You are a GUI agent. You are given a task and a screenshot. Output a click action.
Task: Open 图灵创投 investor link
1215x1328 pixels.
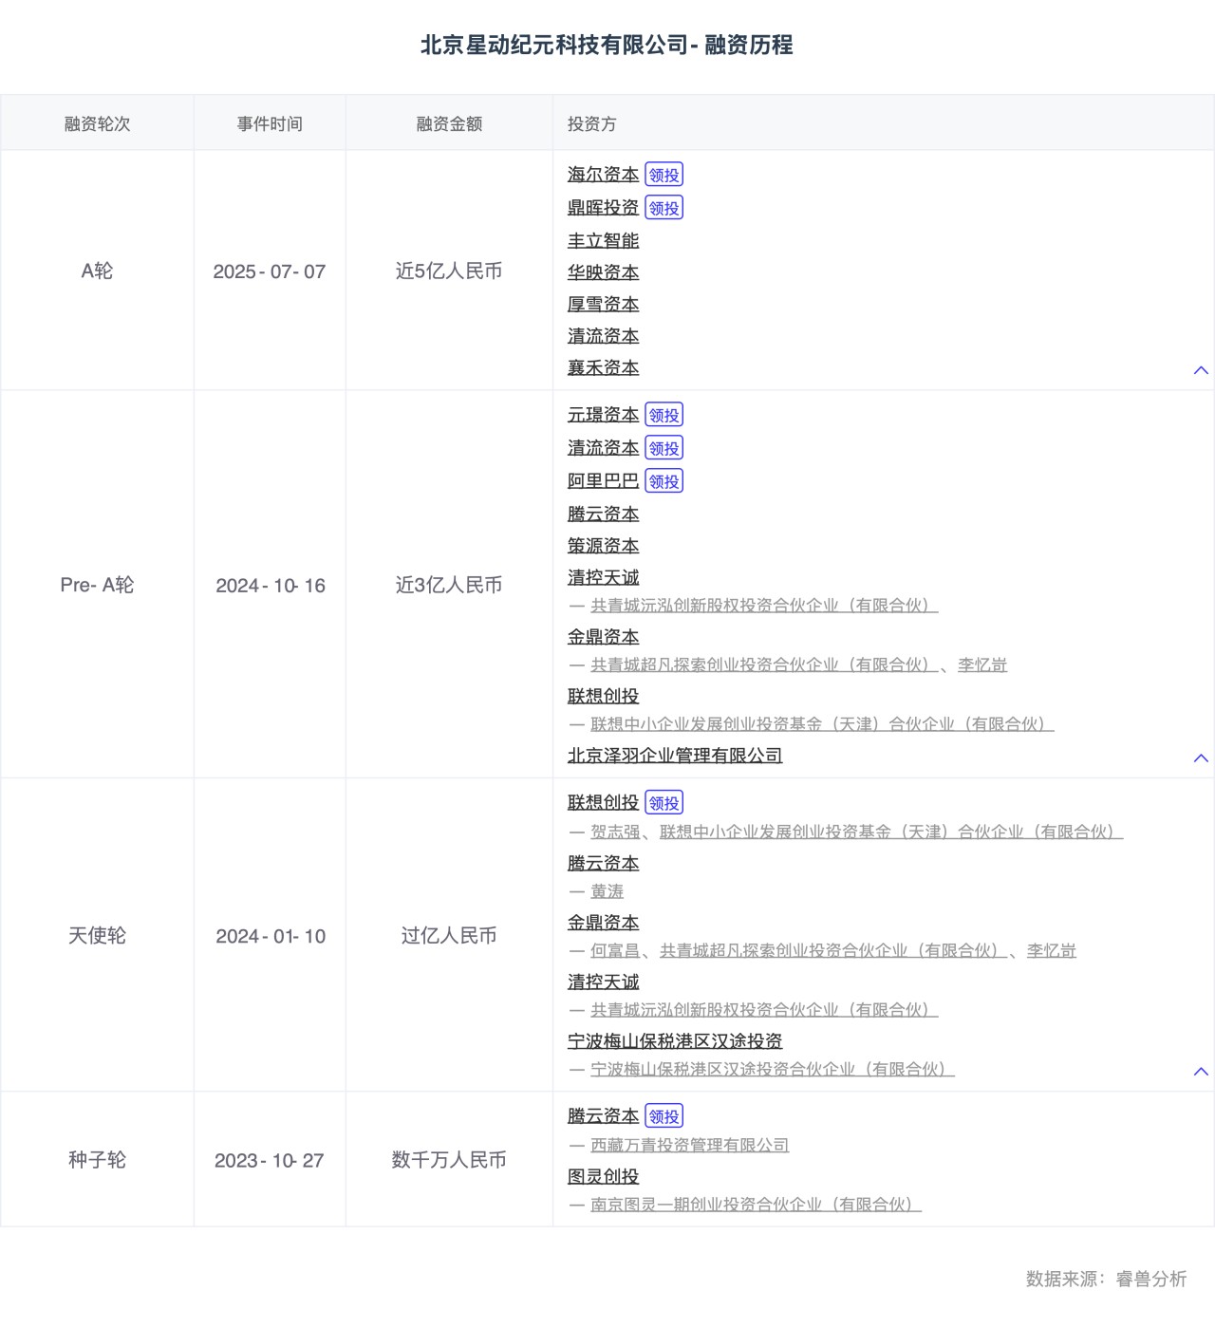pyautogui.click(x=603, y=1176)
